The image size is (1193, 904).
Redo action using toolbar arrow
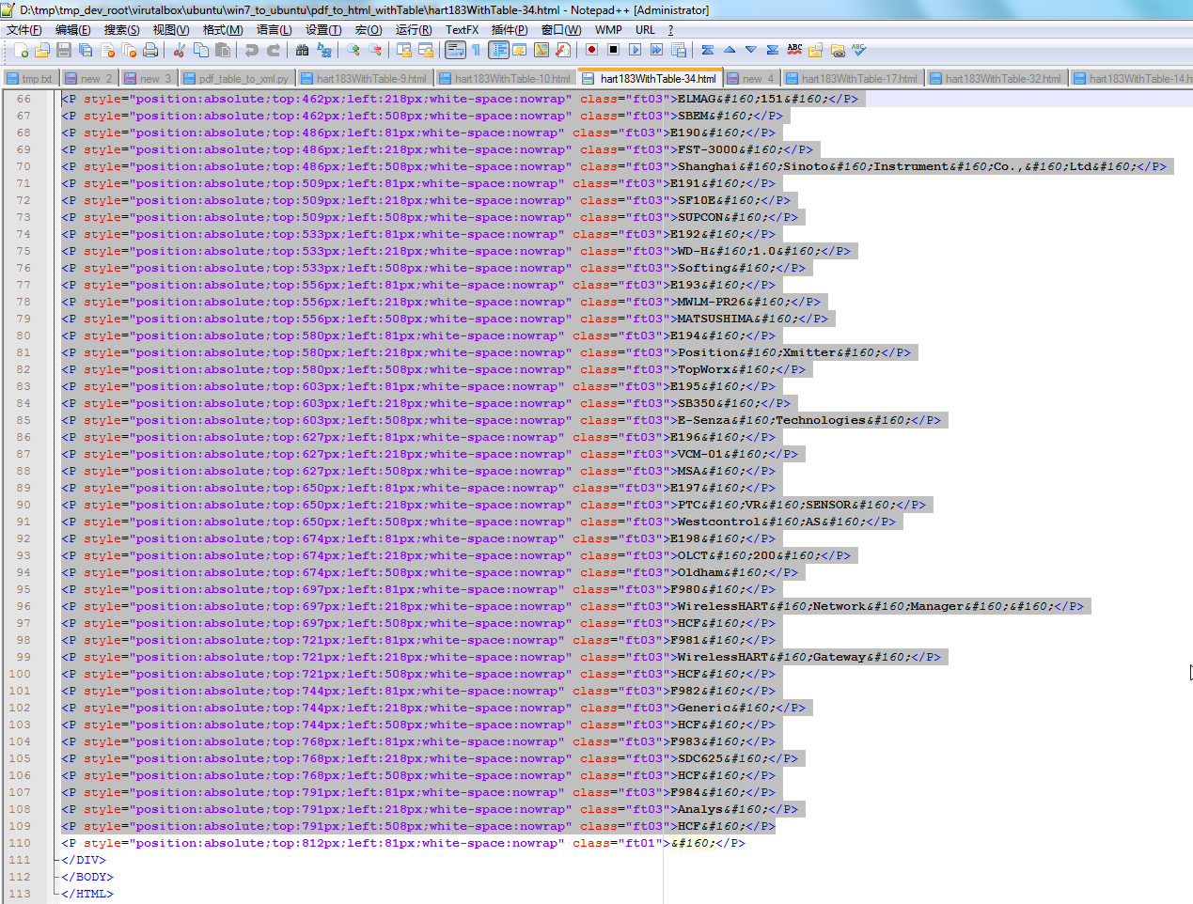[274, 50]
